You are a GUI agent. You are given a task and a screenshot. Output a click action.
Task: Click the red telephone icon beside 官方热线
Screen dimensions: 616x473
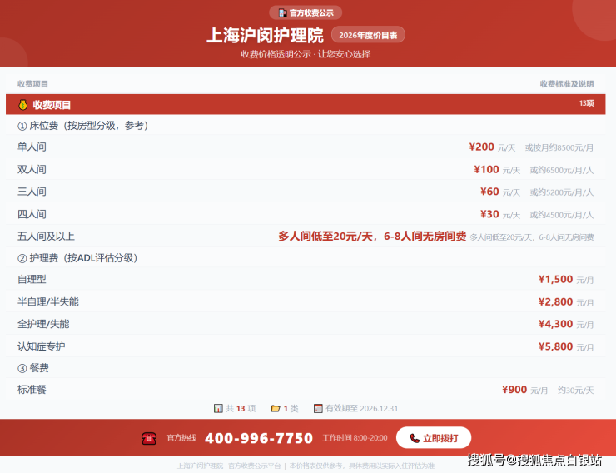[149, 438]
